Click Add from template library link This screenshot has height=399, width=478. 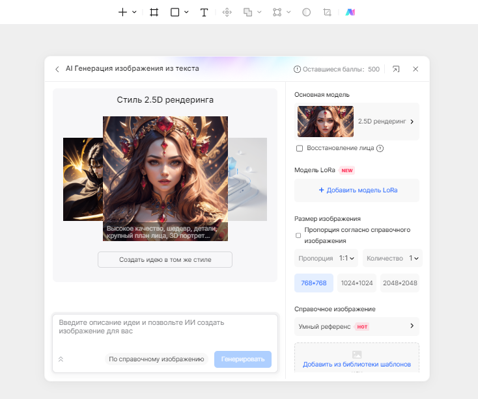357,365
